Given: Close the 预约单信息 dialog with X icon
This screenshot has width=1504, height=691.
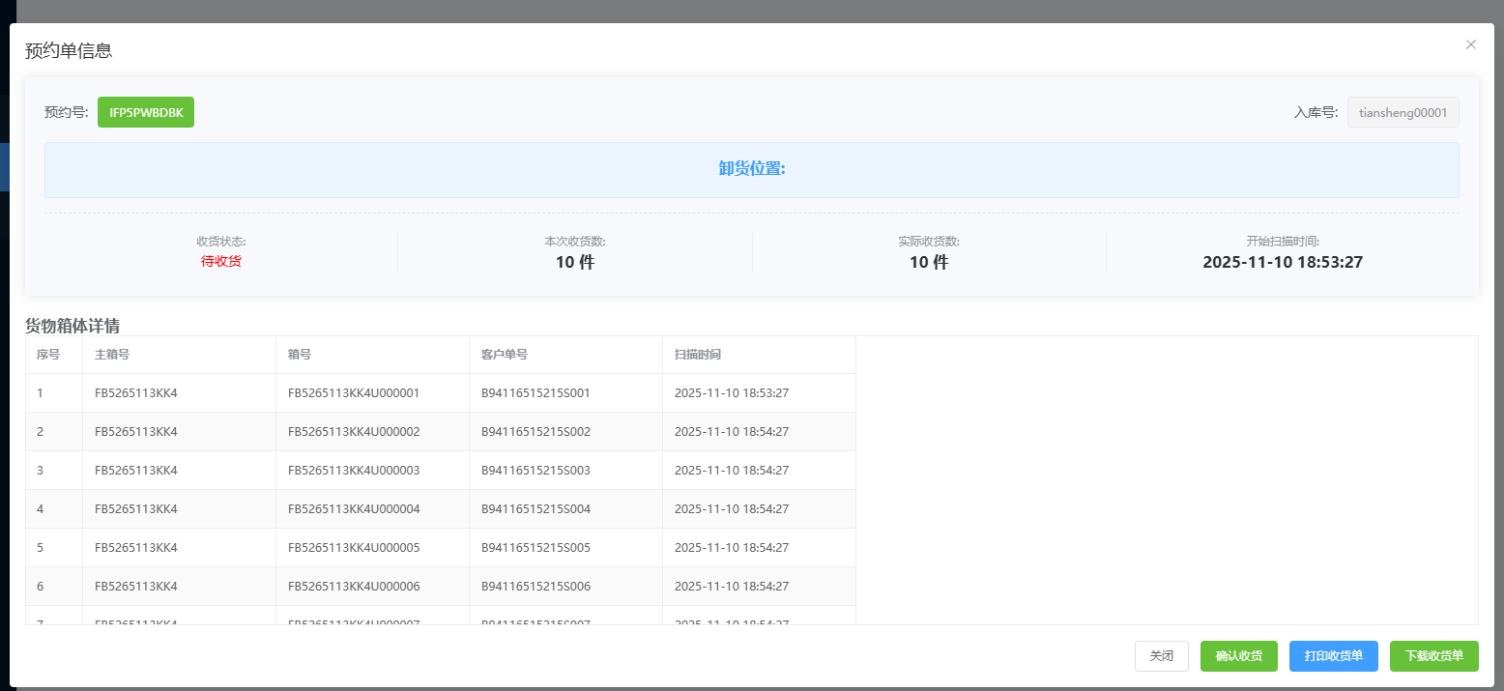Looking at the screenshot, I should click(x=1471, y=44).
